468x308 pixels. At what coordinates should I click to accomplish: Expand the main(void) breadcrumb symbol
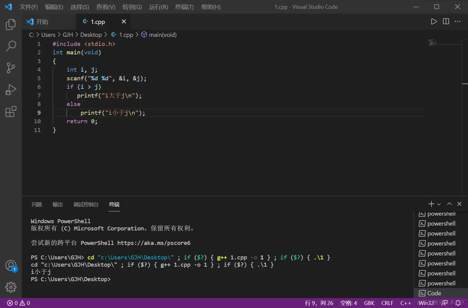tap(159, 35)
